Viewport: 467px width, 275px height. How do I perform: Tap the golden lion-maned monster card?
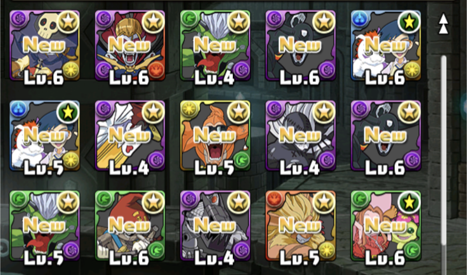point(301,226)
